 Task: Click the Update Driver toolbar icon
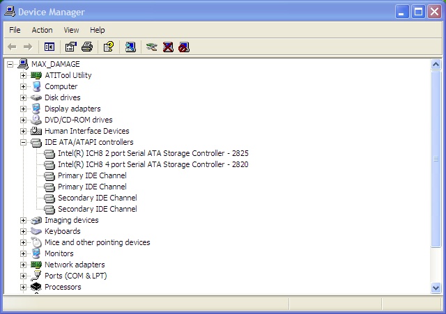[151, 47]
